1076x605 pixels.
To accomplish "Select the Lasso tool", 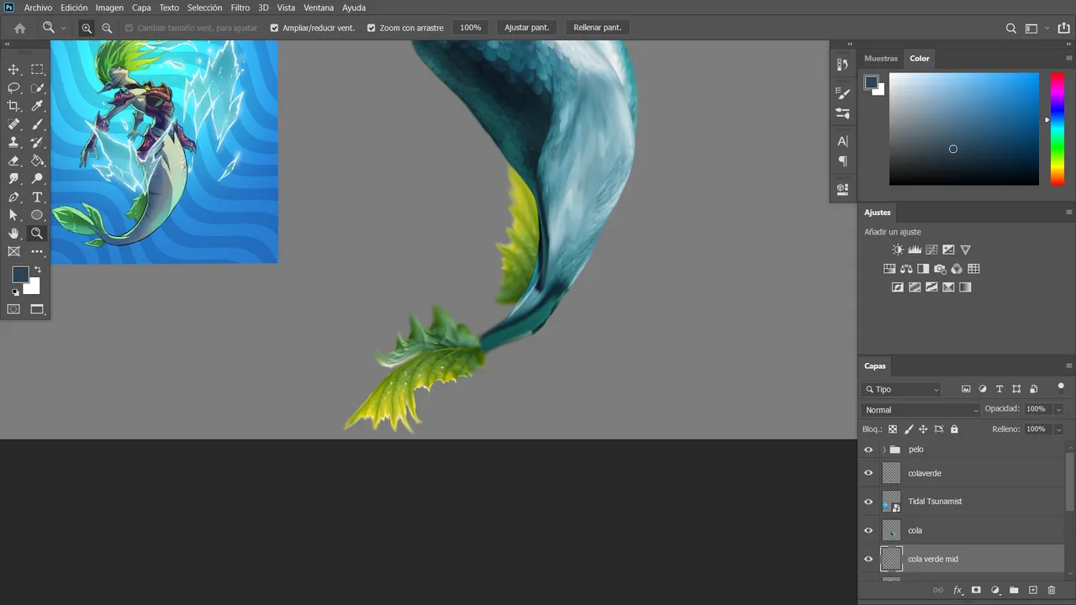I will pos(13,87).
